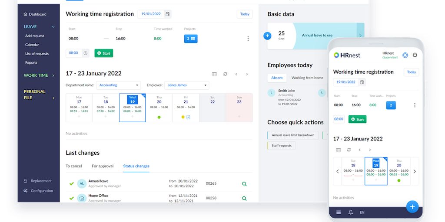Open the hamburger menu on mobile bottom bar

pyautogui.click(x=339, y=212)
